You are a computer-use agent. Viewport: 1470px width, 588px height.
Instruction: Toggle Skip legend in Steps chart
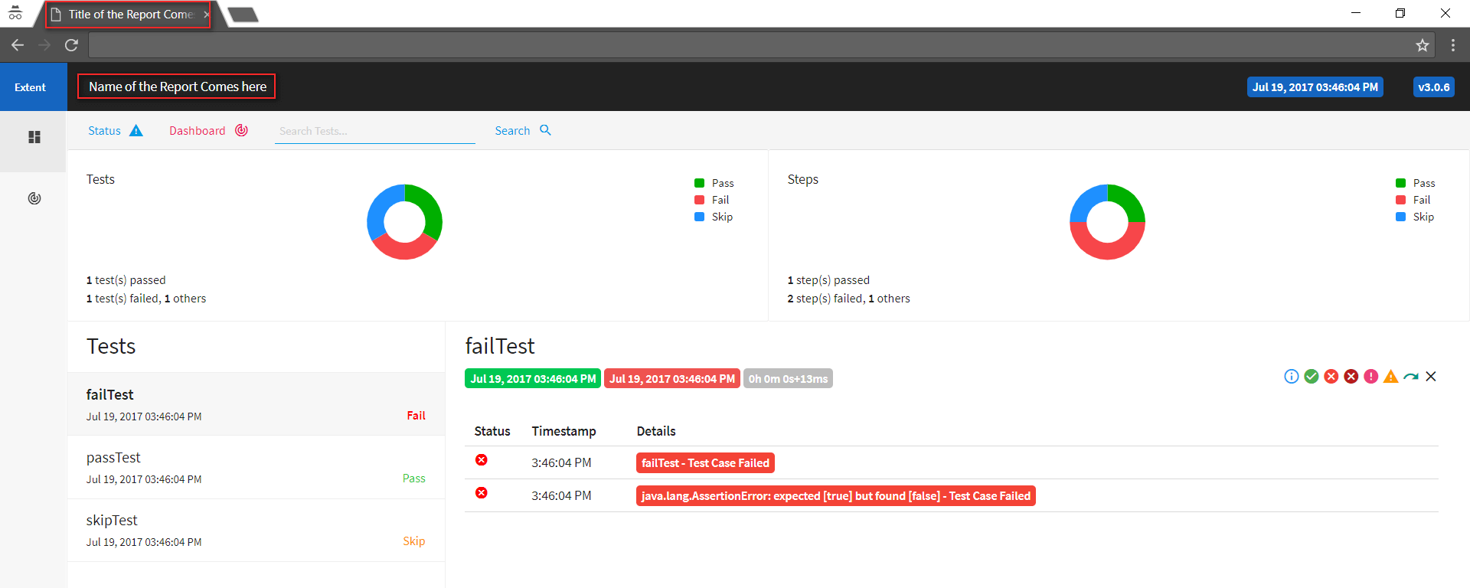(x=1414, y=217)
